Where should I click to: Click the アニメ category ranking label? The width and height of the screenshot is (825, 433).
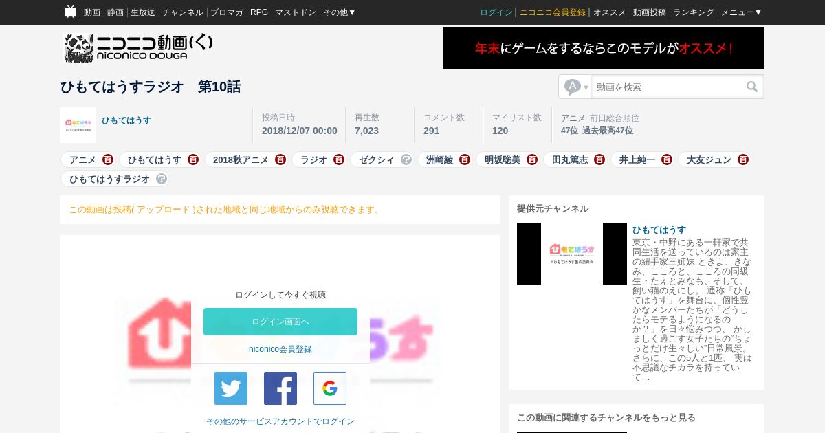(x=573, y=118)
